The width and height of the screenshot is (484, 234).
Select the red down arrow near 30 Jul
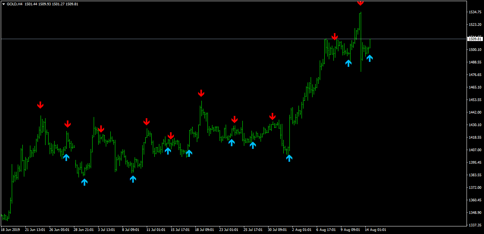click(272, 116)
